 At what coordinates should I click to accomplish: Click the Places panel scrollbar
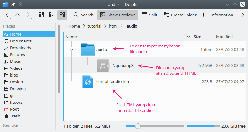point(59,59)
